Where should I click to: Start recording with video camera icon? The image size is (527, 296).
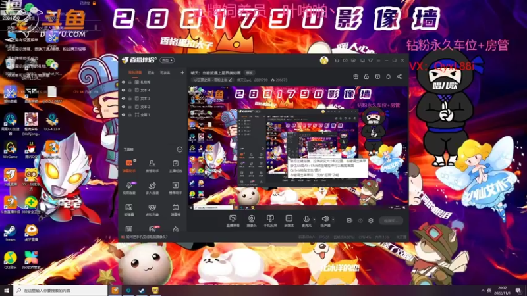(350, 220)
